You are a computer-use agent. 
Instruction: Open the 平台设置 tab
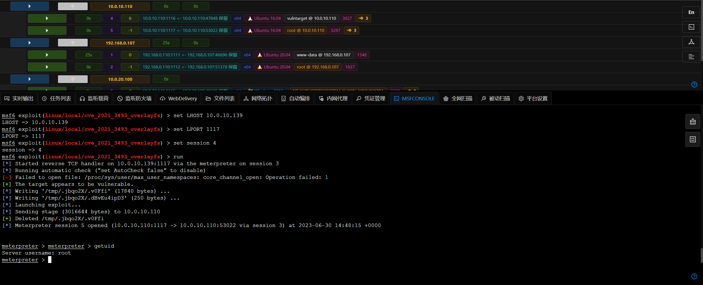pos(533,98)
